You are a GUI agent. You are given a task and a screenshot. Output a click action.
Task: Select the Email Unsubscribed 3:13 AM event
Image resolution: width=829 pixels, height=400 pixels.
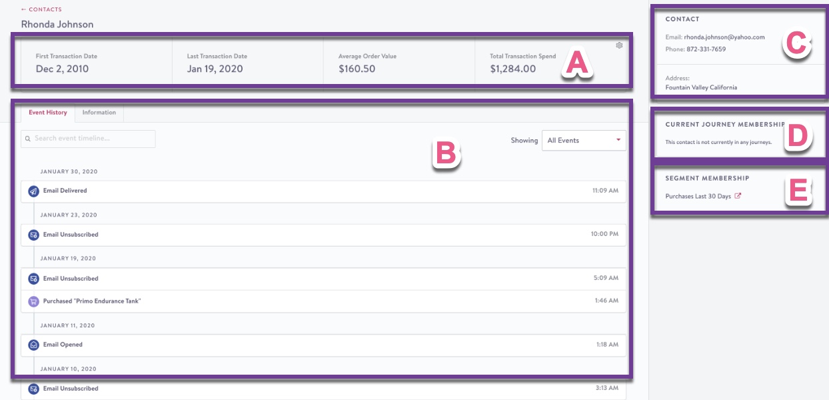[x=323, y=389]
